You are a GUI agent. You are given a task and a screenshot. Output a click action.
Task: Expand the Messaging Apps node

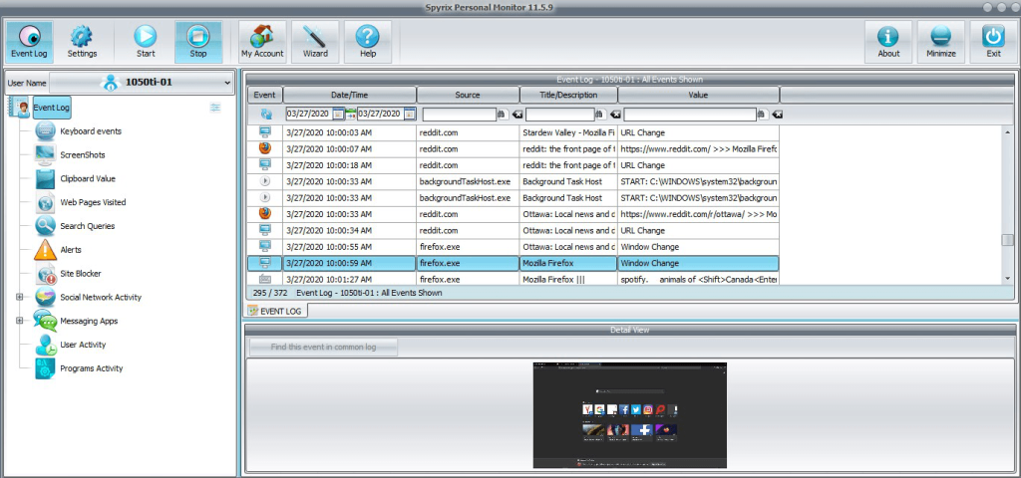pos(19,321)
